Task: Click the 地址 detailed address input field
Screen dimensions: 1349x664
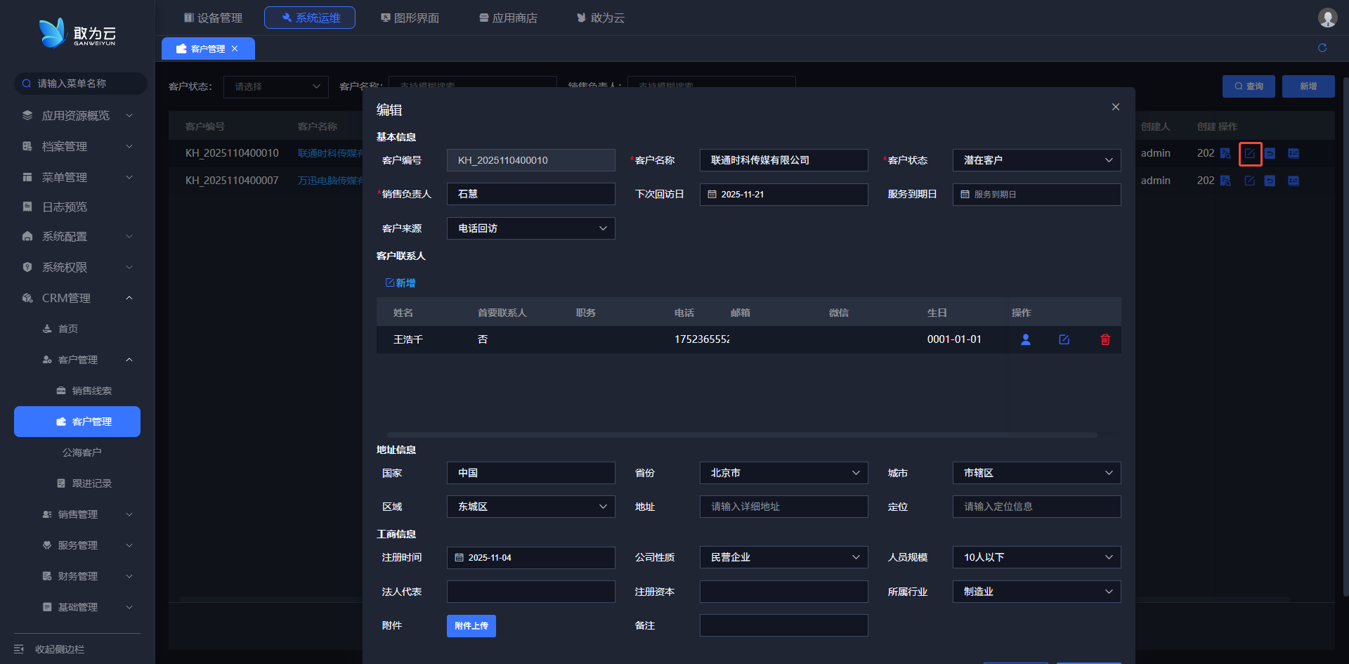Action: (783, 507)
